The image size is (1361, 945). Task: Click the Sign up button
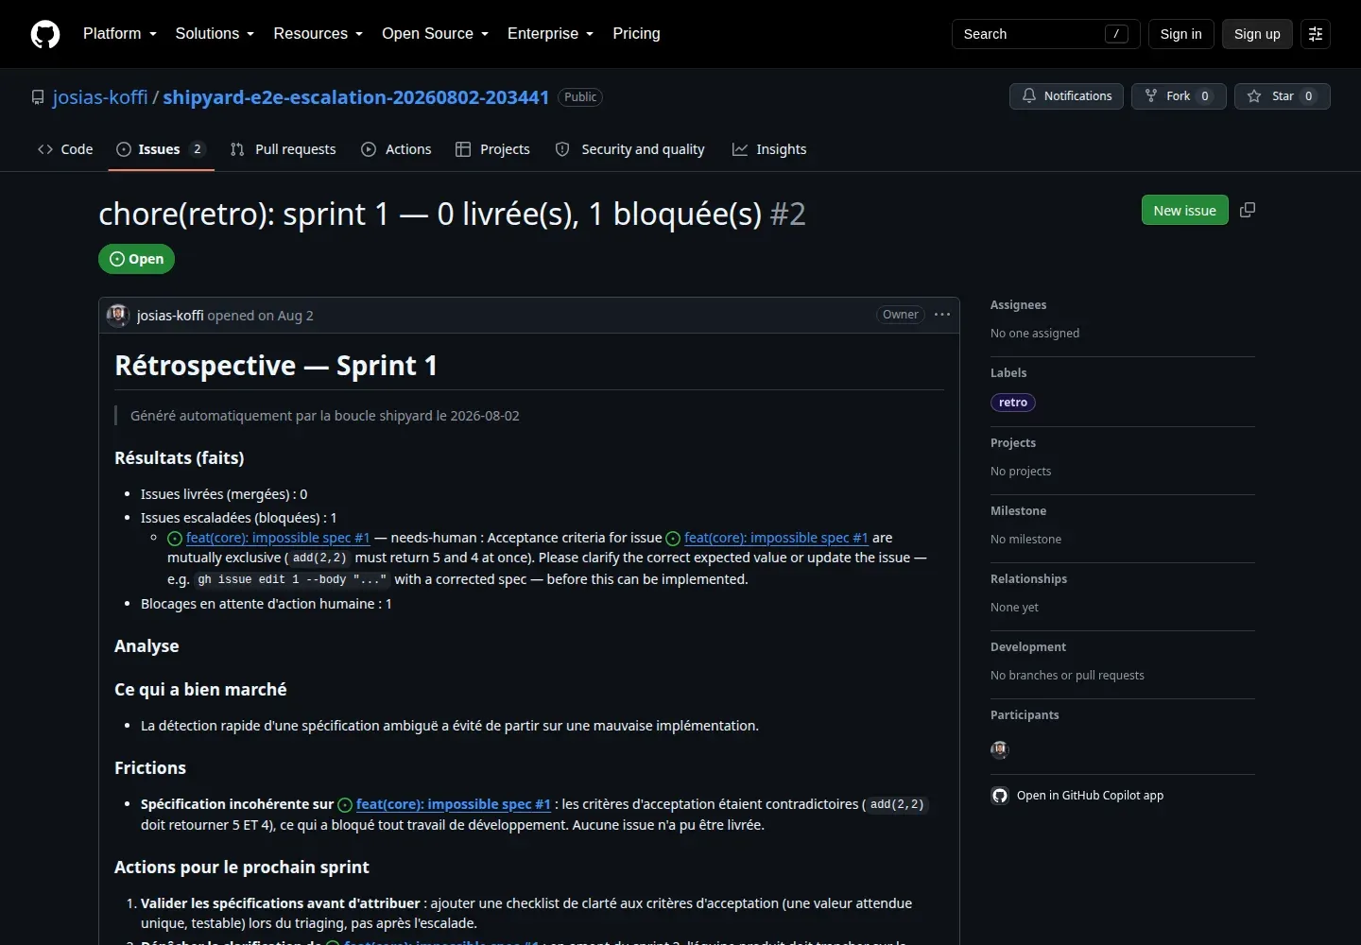tap(1257, 34)
